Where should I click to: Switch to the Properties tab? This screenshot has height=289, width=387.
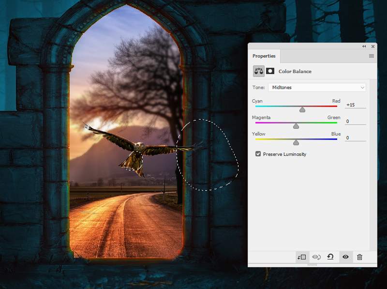tap(264, 56)
